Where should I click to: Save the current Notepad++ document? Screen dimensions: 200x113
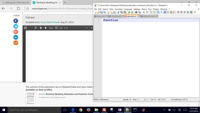(101, 12)
